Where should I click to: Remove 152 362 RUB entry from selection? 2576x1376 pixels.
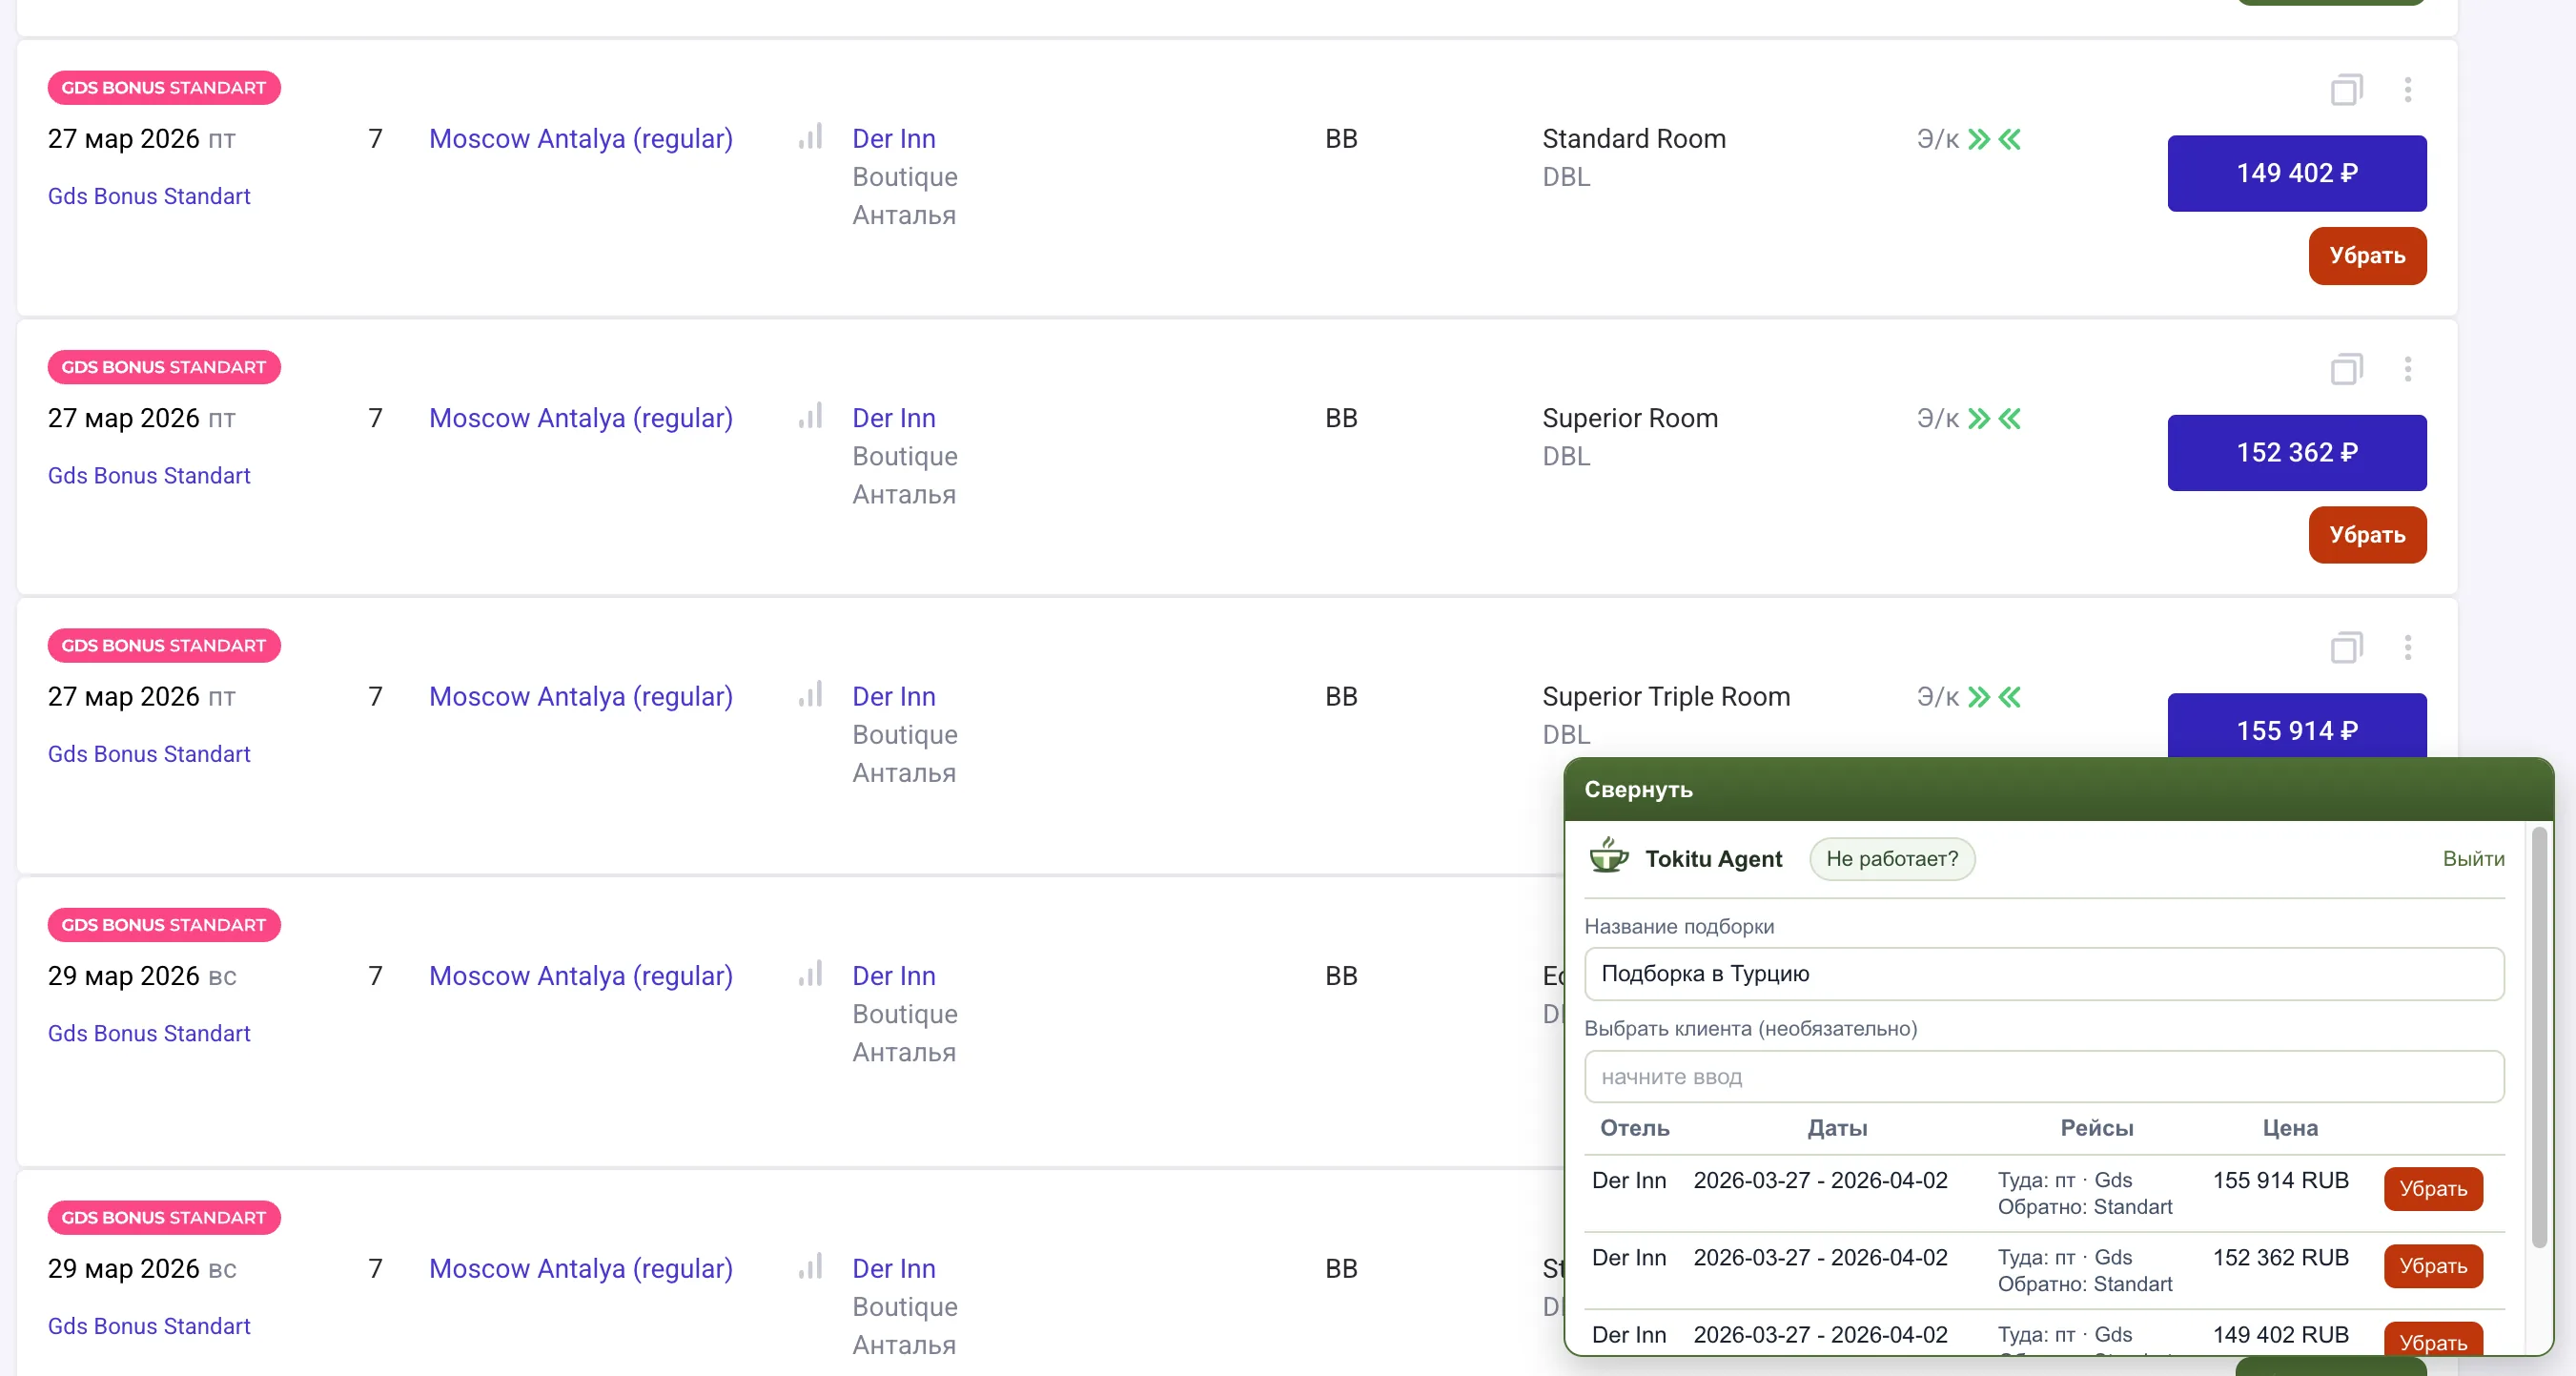(2432, 1265)
